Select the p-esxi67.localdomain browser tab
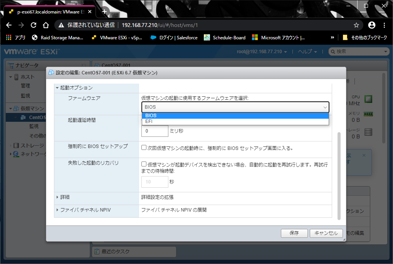Viewport: 393px width, 264px height. pos(50,12)
